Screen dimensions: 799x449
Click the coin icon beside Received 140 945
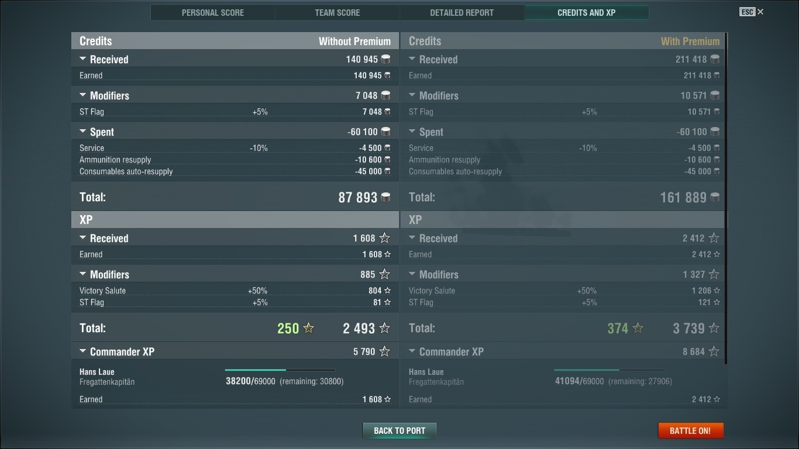tap(385, 60)
